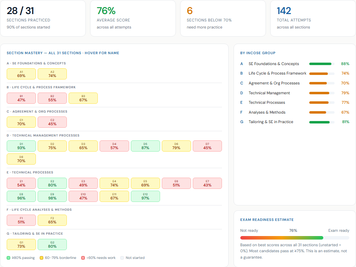Click the E3 49% section tile
The height and width of the screenshot is (267, 356).
[83, 183]
